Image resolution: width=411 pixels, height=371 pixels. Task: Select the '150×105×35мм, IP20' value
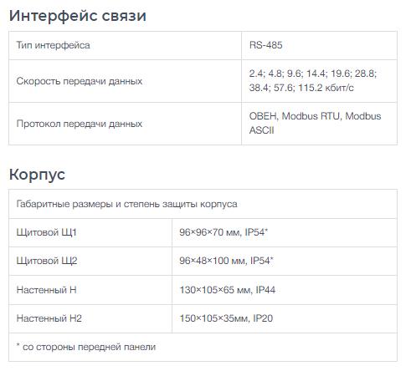point(226,318)
